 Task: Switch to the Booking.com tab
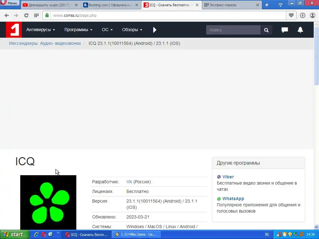click(111, 5)
